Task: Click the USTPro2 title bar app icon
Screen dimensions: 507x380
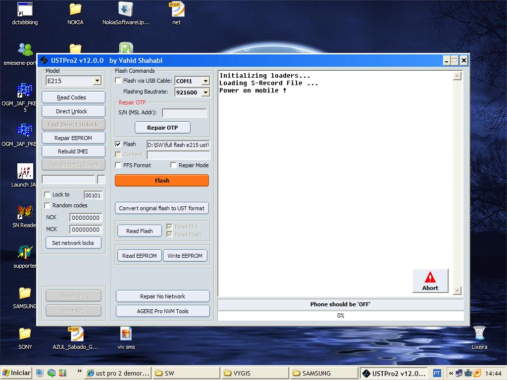Action: pos(44,60)
